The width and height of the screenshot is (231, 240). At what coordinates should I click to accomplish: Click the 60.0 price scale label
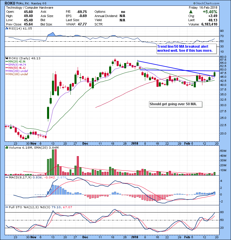(223, 57)
